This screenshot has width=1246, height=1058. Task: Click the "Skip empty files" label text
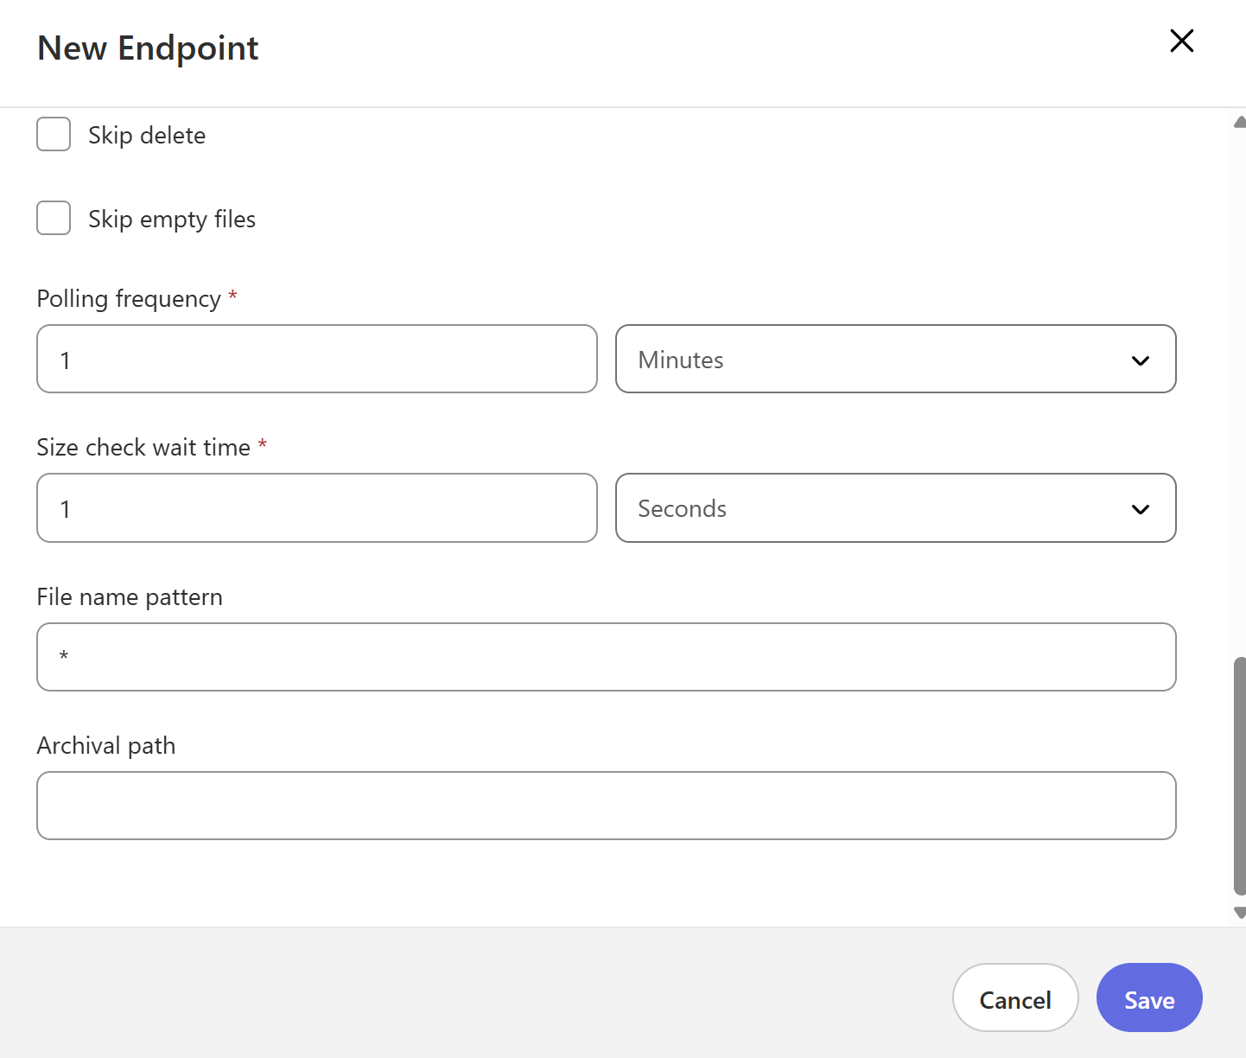pyautogui.click(x=172, y=220)
